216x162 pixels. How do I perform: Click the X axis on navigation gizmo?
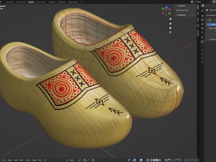(170, 9)
